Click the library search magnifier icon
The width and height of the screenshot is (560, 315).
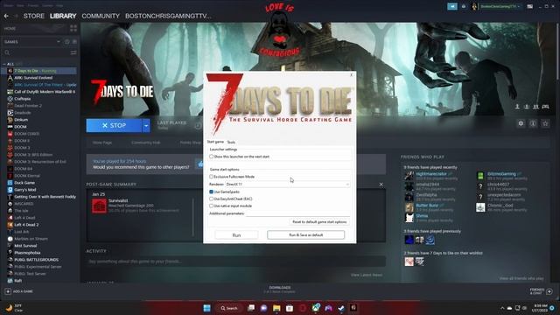tap(7, 52)
